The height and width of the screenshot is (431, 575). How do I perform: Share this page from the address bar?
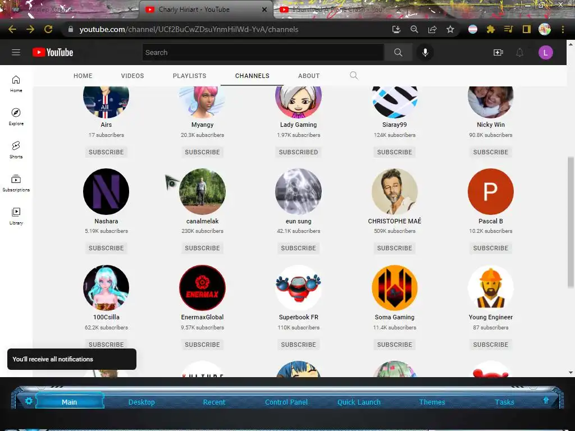(x=432, y=29)
